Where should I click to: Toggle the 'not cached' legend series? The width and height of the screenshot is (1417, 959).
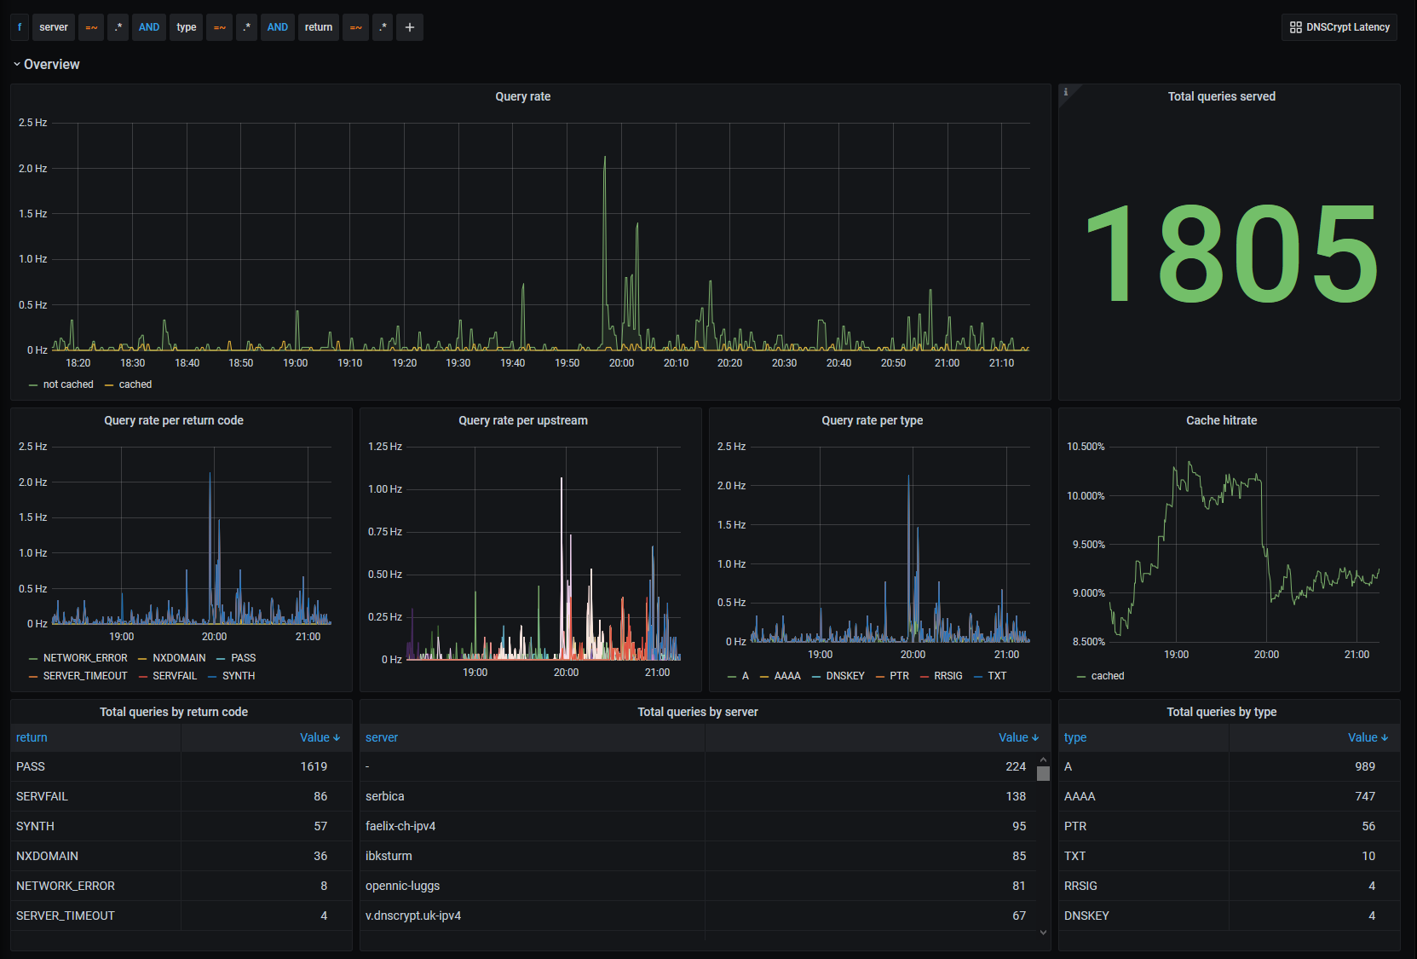(x=68, y=384)
